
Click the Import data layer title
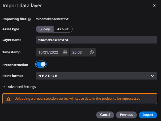(22, 6)
